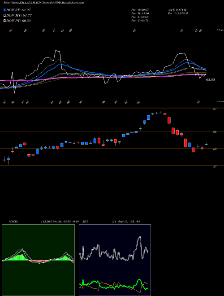Select the DOW MT: 61.77 label
This screenshot has height=296, width=224.
click(x=19, y=16)
